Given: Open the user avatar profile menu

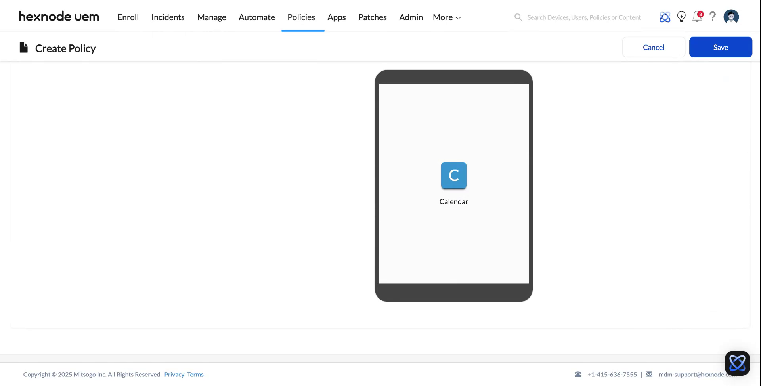Looking at the screenshot, I should tap(731, 17).
